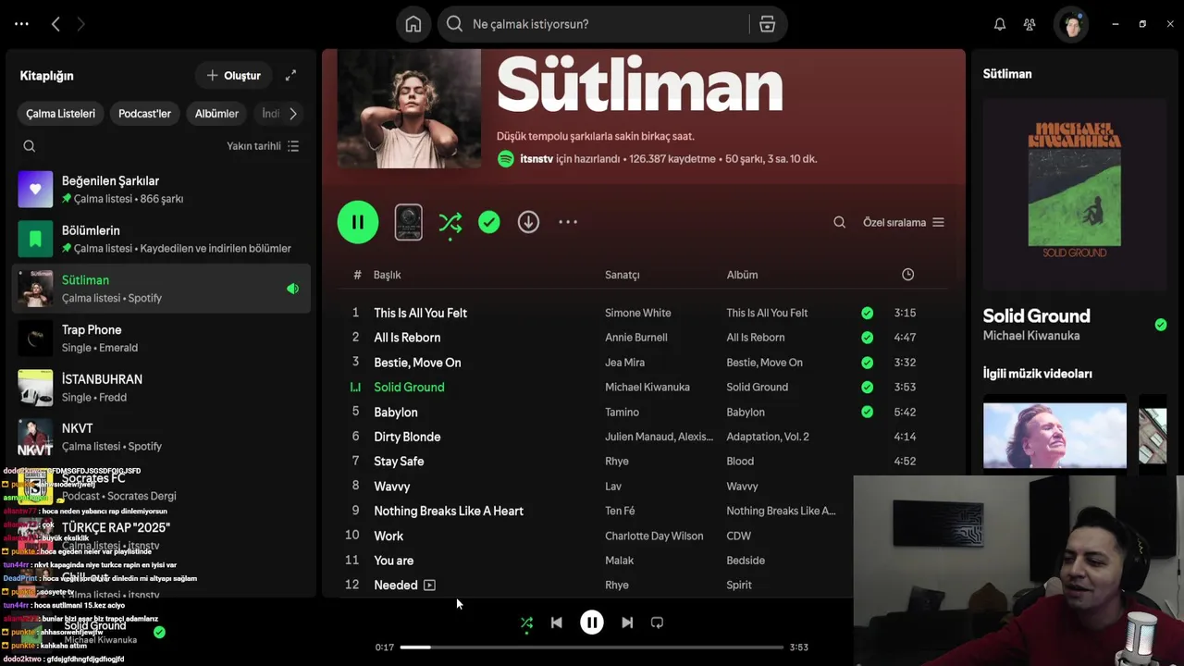This screenshot has width=1184, height=666.
Task: Click the Oluştur create button
Action: click(x=233, y=75)
